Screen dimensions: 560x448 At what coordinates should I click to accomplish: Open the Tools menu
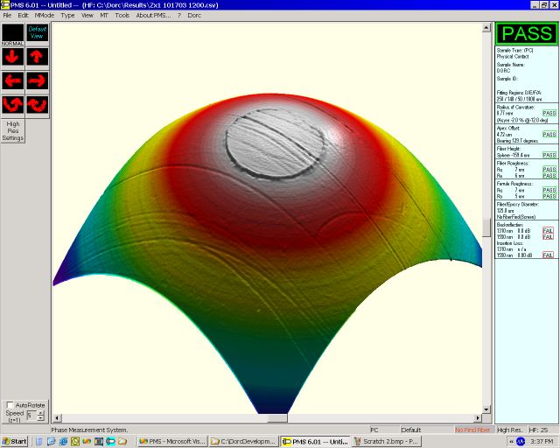(x=122, y=16)
